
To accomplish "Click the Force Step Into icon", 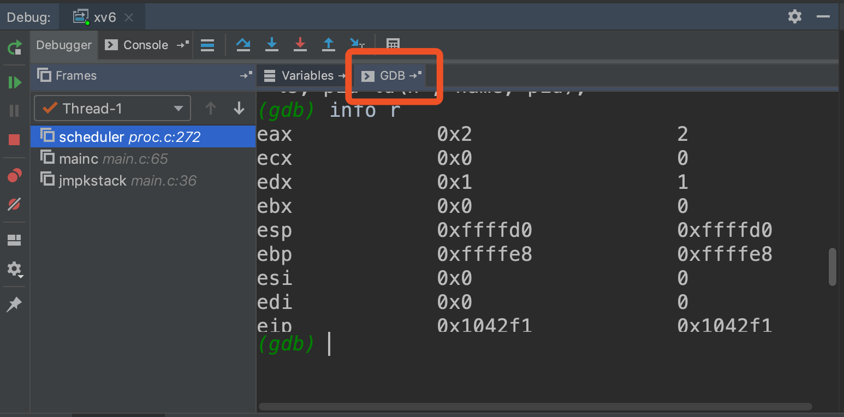I will (300, 45).
